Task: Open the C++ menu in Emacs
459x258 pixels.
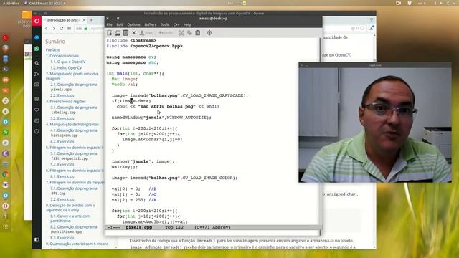Action: click(x=176, y=24)
